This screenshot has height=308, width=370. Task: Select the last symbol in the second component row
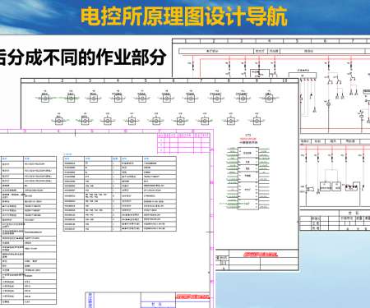(257, 121)
